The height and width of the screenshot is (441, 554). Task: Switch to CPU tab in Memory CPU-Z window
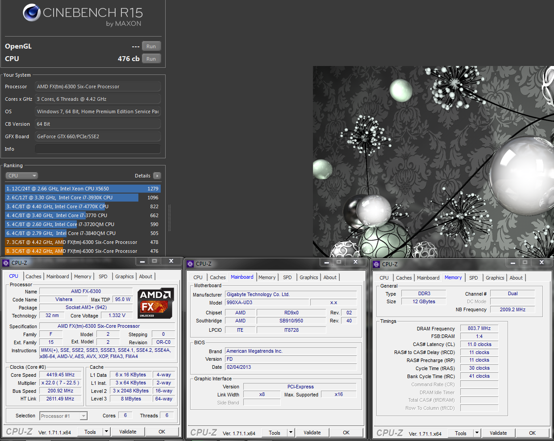[x=384, y=278]
